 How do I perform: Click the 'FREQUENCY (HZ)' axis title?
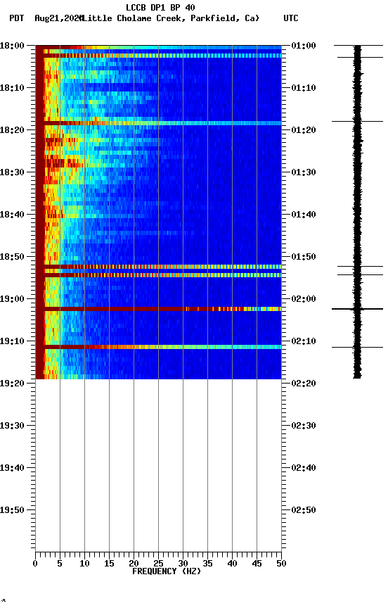pos(167,571)
